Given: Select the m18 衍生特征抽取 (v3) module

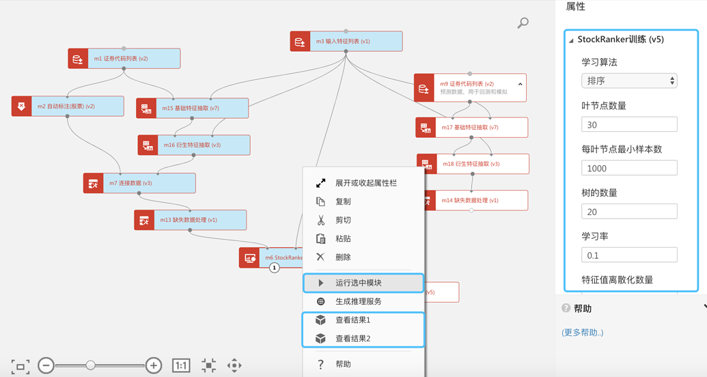Looking at the screenshot, I should click(473, 164).
